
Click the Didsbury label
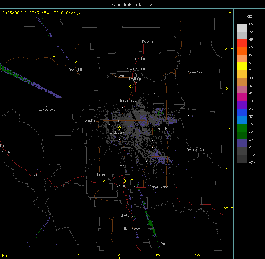118,133
